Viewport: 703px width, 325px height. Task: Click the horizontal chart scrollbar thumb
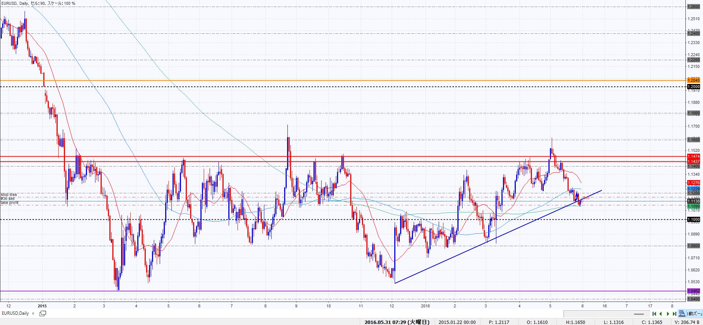(x=639, y=314)
